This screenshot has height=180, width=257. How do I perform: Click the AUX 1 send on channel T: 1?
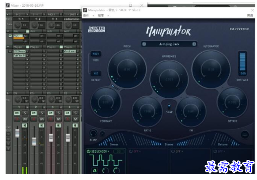click(18, 36)
